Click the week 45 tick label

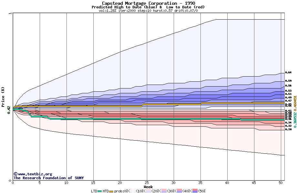point(254,183)
